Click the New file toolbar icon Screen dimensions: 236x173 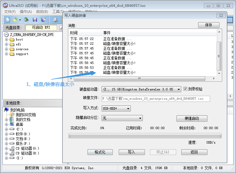pyautogui.click(x=8, y=20)
